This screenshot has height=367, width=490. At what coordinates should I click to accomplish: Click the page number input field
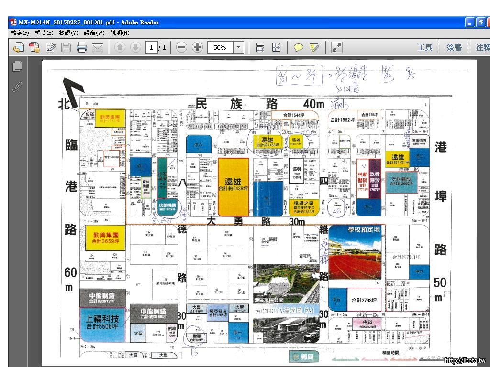coord(152,47)
